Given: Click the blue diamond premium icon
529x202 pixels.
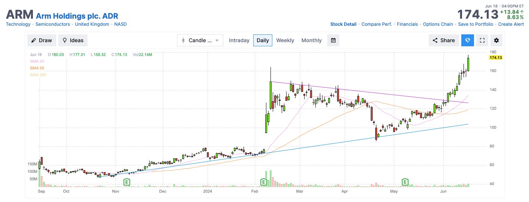Looking at the screenshot, I should point(468,40).
